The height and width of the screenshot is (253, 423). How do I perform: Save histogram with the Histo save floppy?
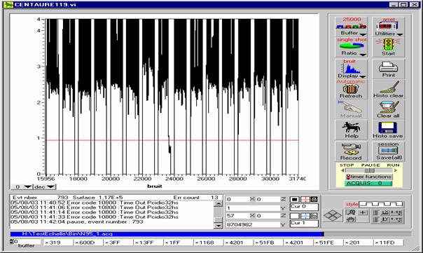click(x=388, y=128)
